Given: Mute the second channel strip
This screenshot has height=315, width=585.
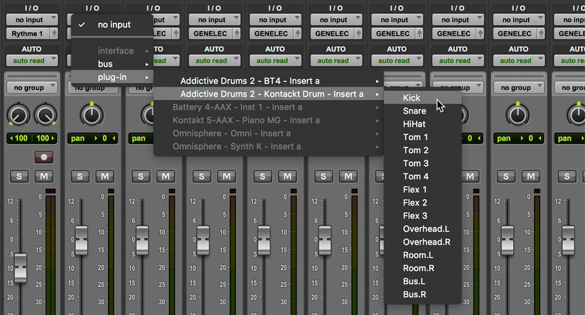Looking at the screenshot, I should tap(105, 176).
